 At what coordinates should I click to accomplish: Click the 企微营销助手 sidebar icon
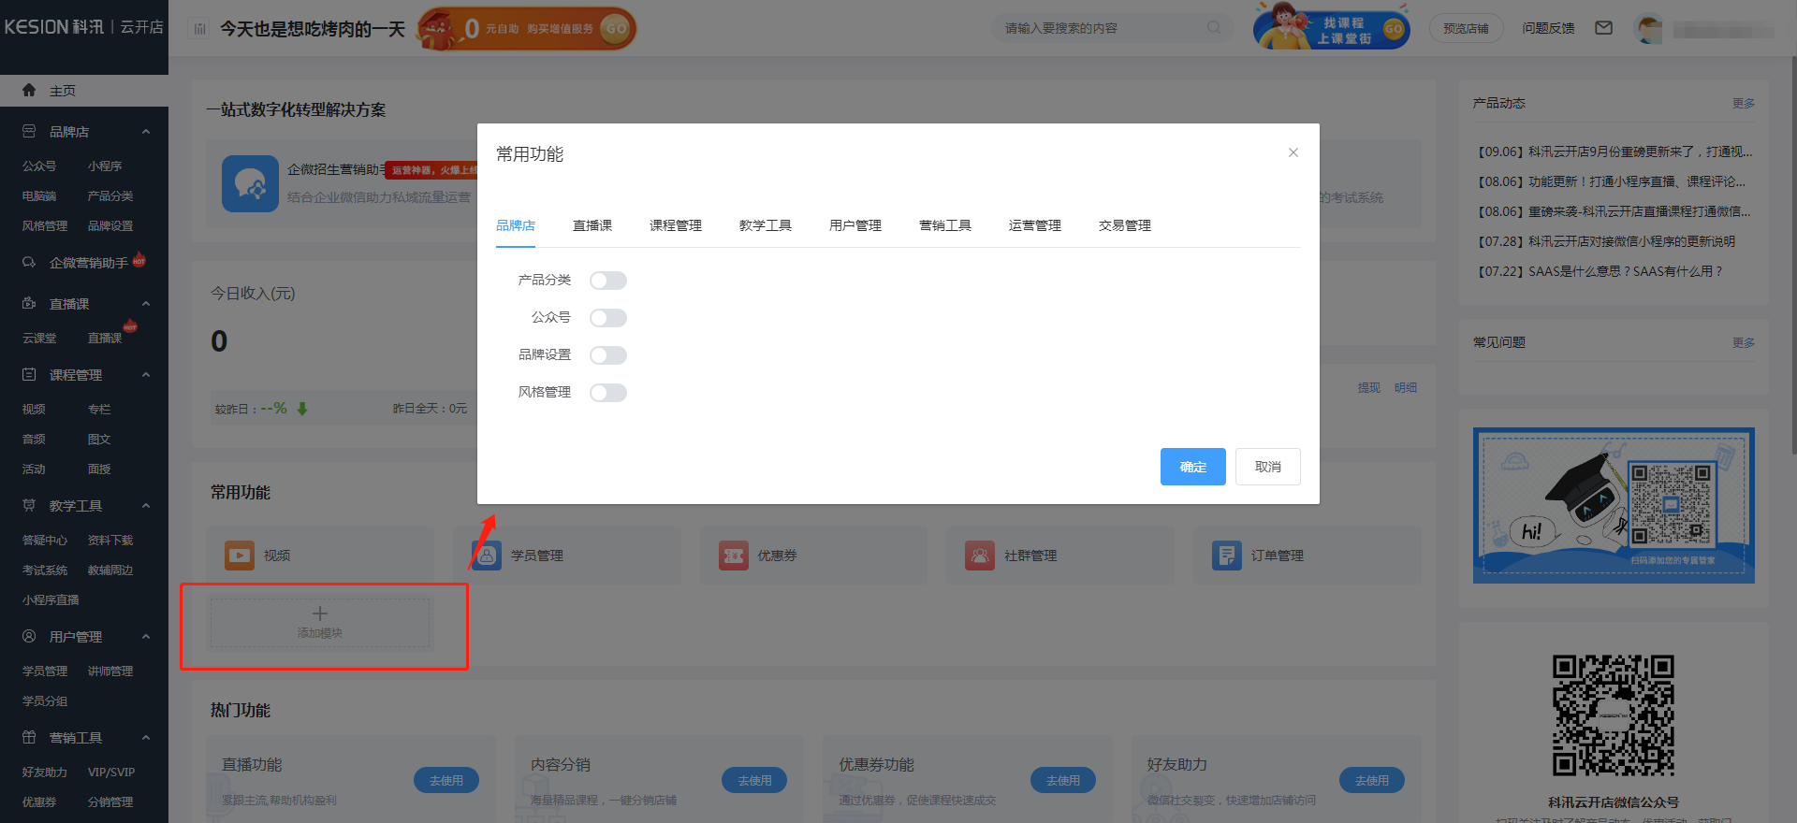click(29, 263)
